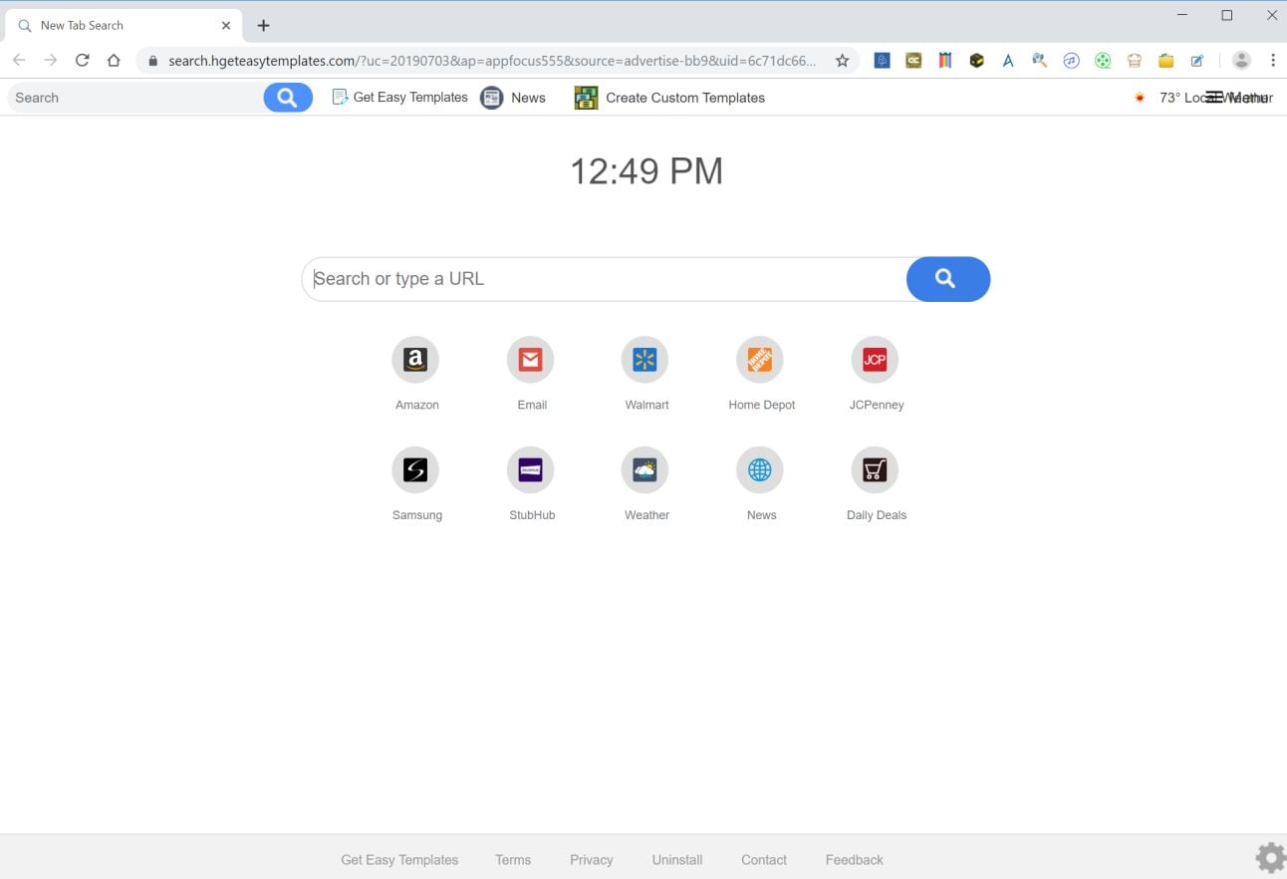Focus the 'Search or type a URL' field
This screenshot has height=879, width=1287.
[605, 279]
